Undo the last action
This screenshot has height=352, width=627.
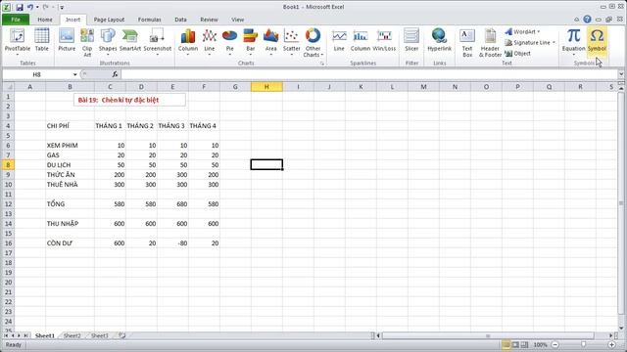tap(30, 7)
